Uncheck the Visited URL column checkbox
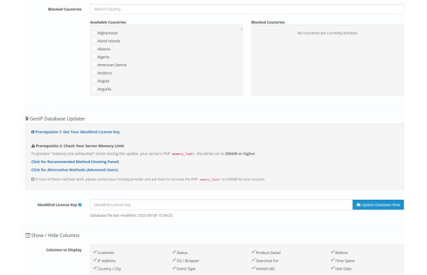 [254, 268]
